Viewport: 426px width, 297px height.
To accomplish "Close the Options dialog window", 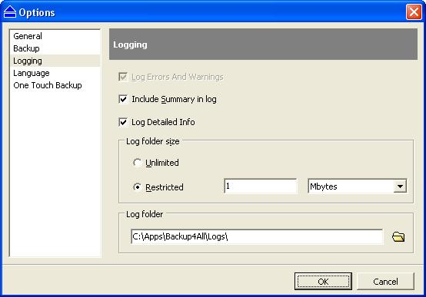I will pyautogui.click(x=414, y=12).
